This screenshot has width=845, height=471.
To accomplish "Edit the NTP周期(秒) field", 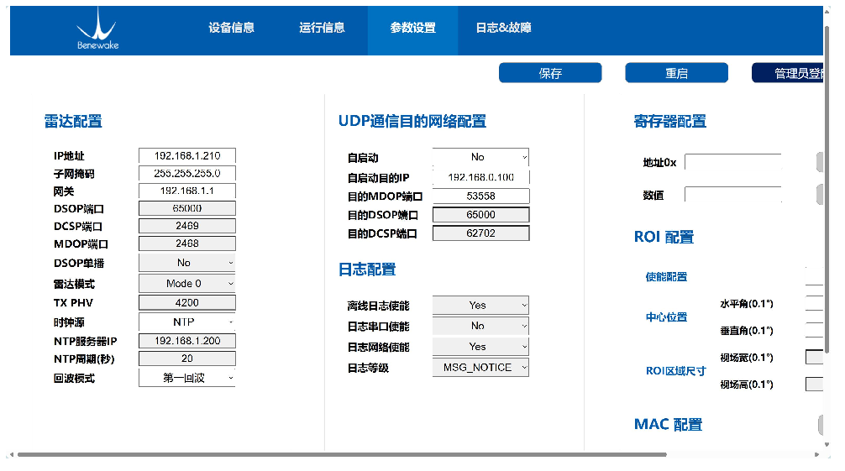I will 187,358.
